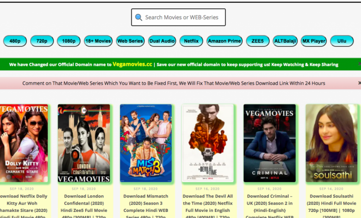Open The Devil All the Time poster
This screenshot has width=361, height=218.
click(208, 143)
